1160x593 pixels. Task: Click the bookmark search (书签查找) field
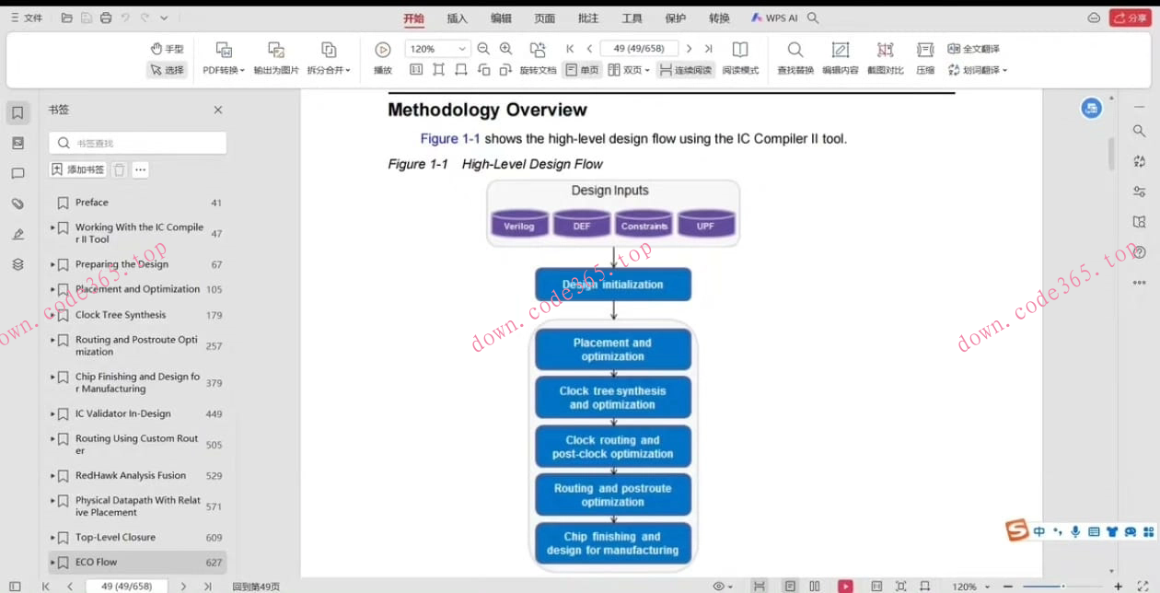138,143
